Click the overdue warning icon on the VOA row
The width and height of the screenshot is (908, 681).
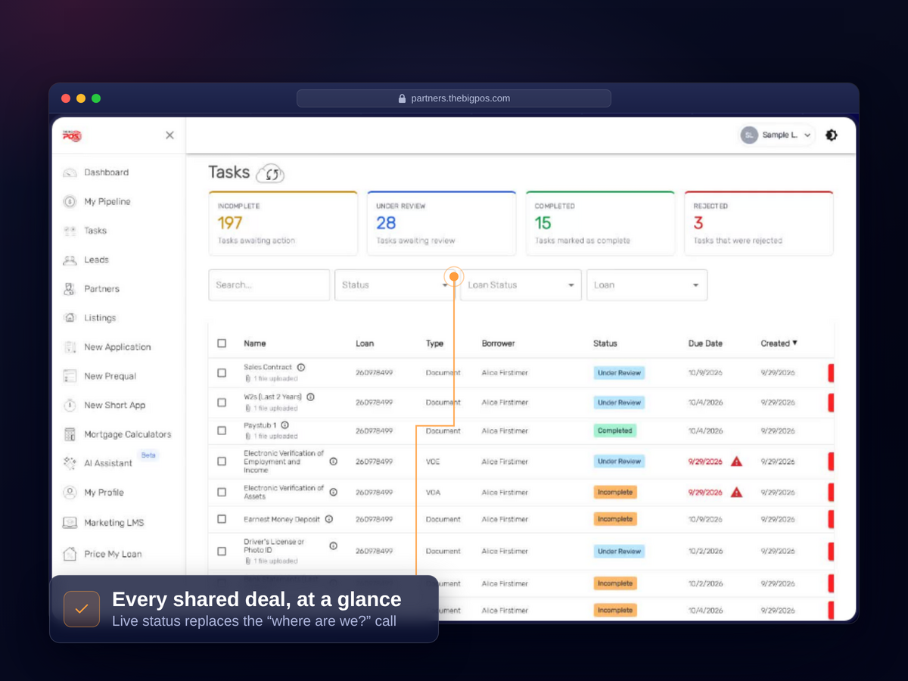(x=736, y=493)
